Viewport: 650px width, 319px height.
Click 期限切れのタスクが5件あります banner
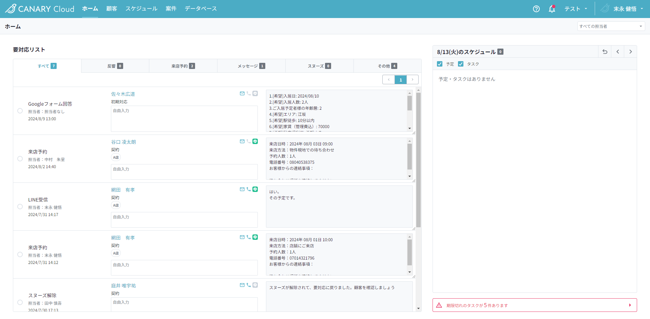click(535, 305)
